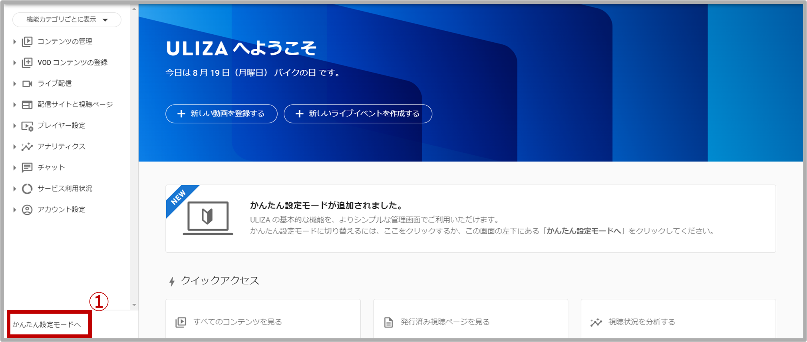Image resolution: width=807 pixels, height=342 pixels.
Task: Click the プレイヤー設定 gear-player icon
Action: (x=27, y=126)
